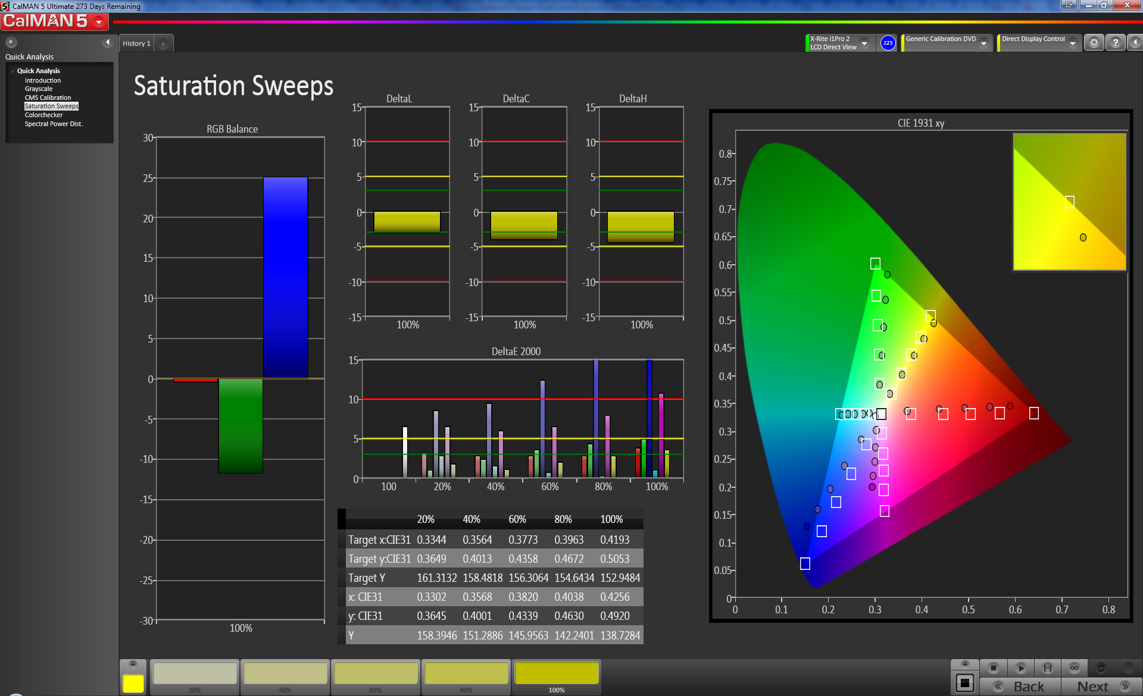
Task: Click the bracketed single-read icon
Action: 1048,667
